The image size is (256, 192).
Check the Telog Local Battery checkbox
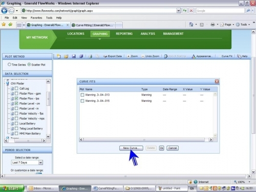click(16, 129)
